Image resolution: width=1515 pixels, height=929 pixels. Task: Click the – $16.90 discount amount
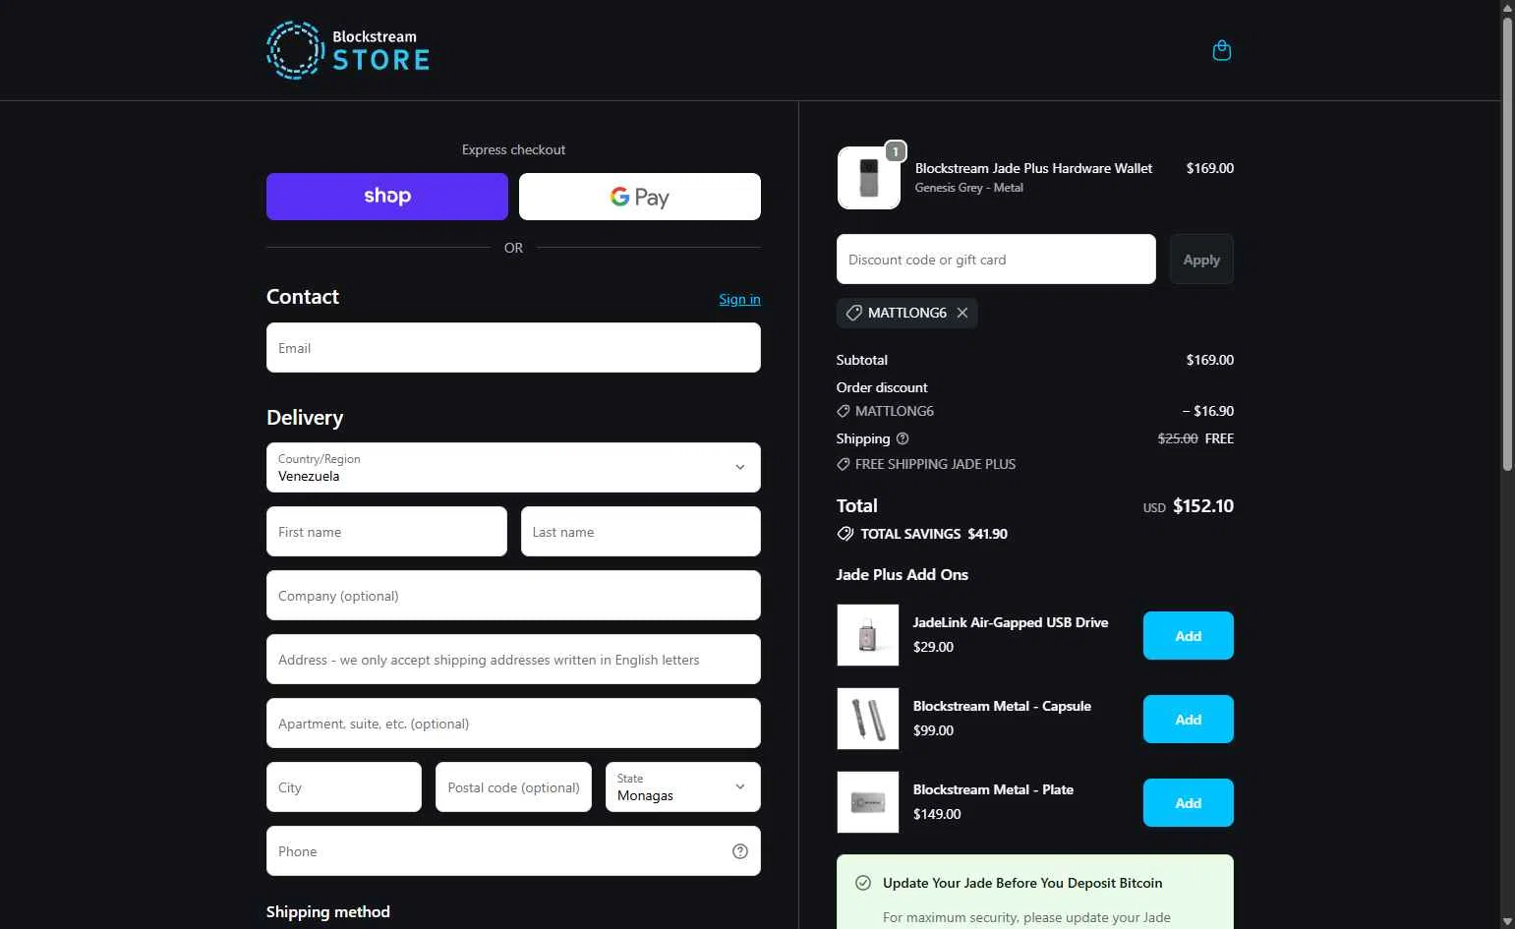coord(1207,411)
